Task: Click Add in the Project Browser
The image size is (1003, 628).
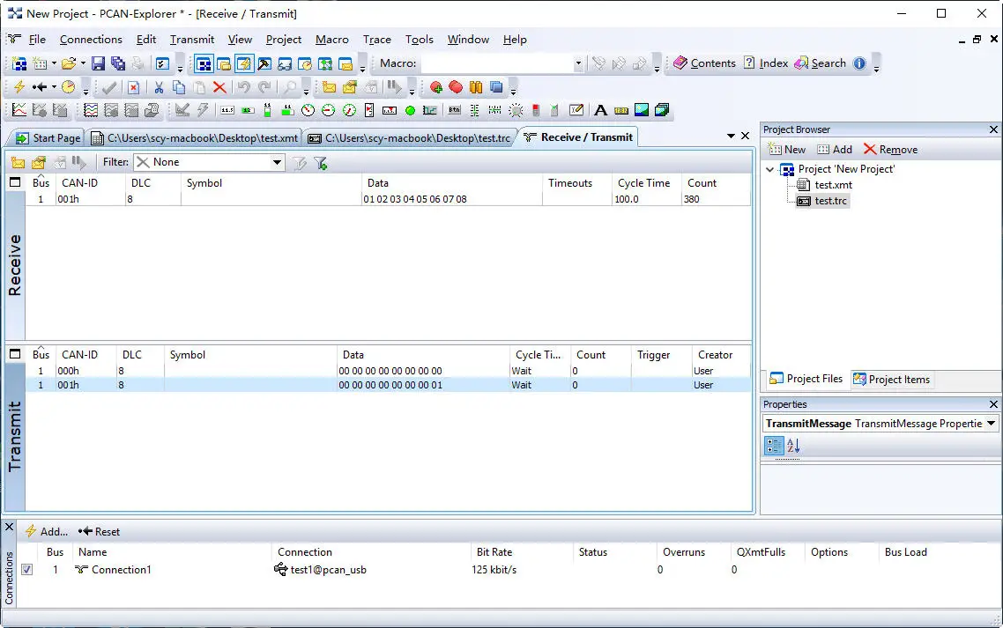Action: pyautogui.click(x=835, y=150)
